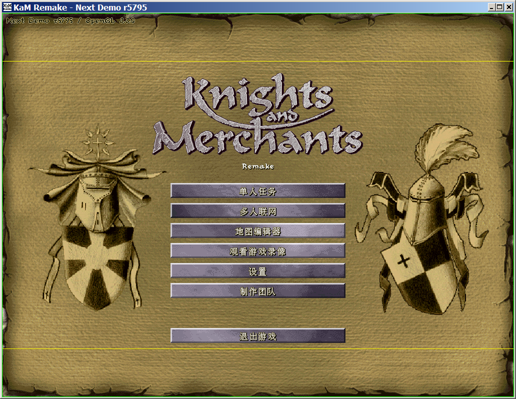The width and height of the screenshot is (516, 399).
Task: Launch the map editor 地图编辑器
Action: (x=258, y=231)
